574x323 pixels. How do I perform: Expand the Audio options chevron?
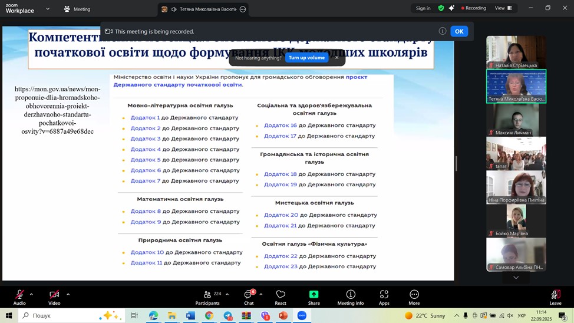(31, 294)
